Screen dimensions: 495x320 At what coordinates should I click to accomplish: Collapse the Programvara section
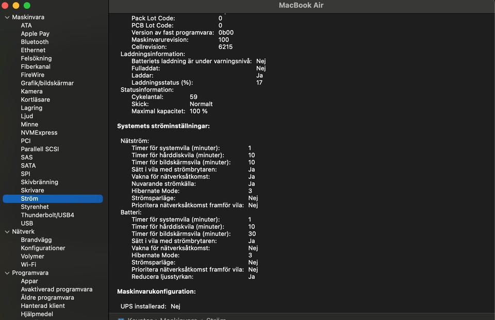pyautogui.click(x=7, y=273)
